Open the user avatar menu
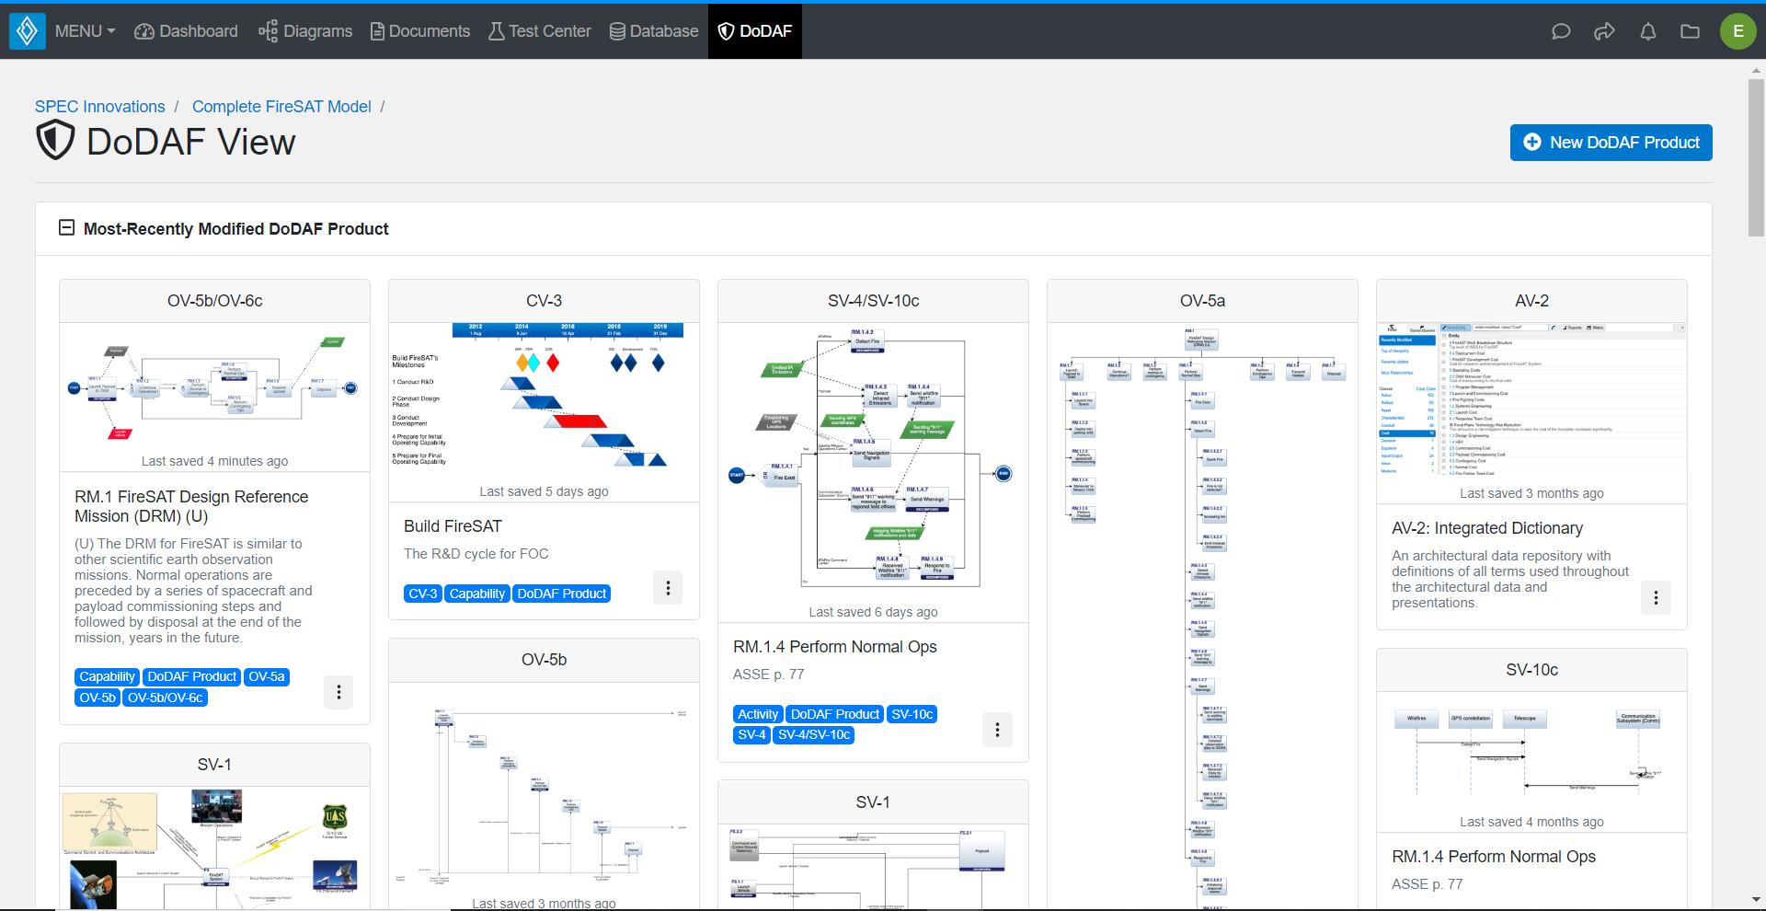The image size is (1766, 911). (1737, 30)
